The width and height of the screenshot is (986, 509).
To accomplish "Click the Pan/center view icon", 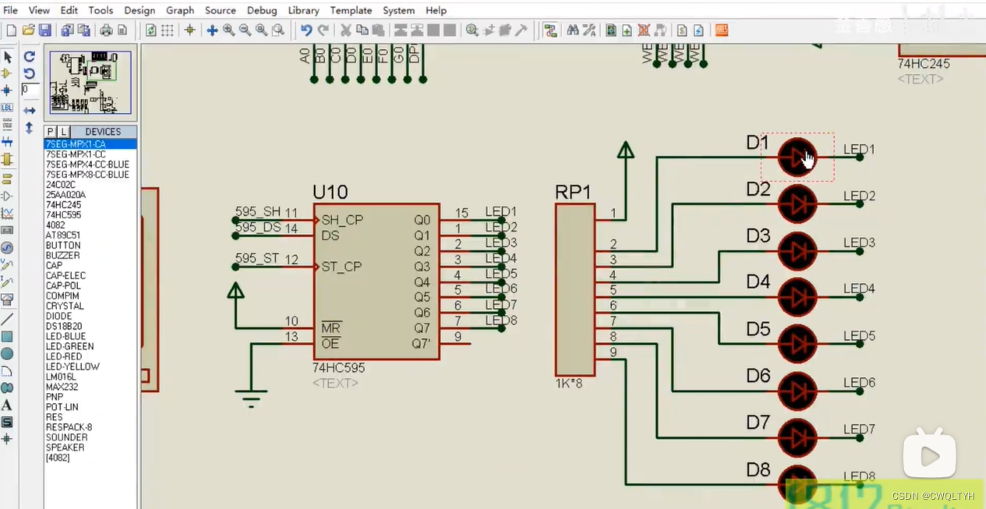I will tap(212, 30).
